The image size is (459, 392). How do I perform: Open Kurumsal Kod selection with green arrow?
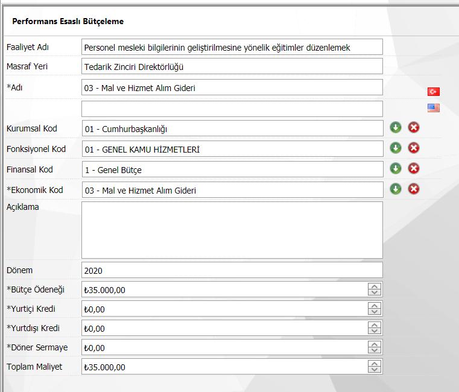click(395, 127)
